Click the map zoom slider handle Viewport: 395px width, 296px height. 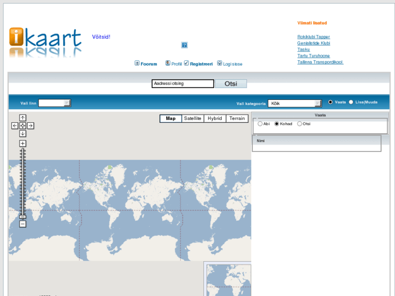click(x=23, y=217)
